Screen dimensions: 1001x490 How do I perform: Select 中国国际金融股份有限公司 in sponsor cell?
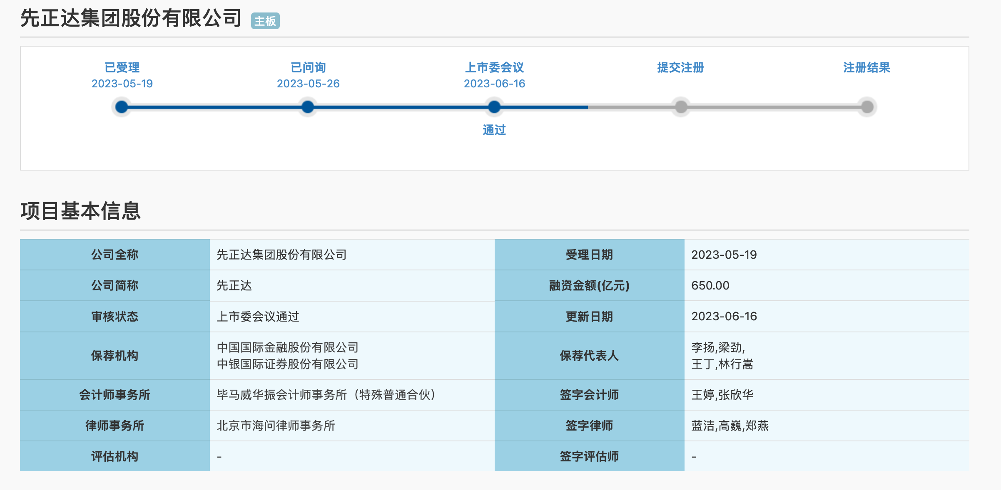(287, 347)
